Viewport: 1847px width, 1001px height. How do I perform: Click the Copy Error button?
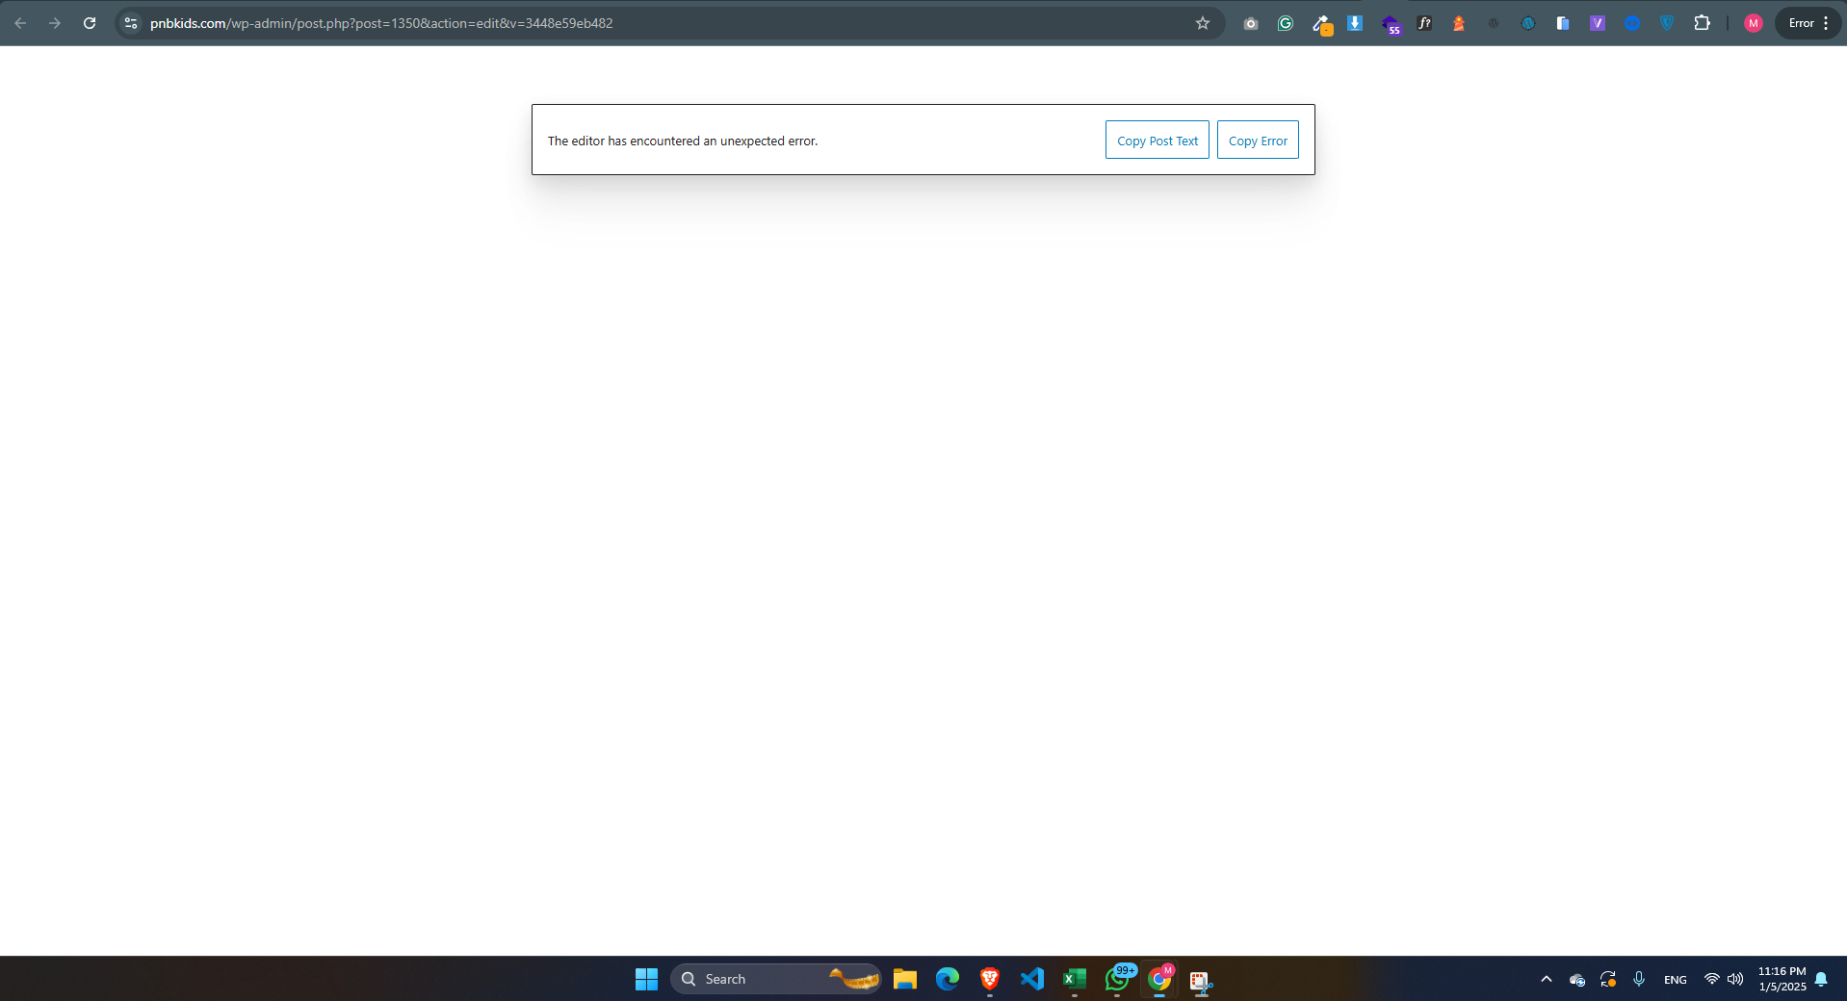(1257, 141)
